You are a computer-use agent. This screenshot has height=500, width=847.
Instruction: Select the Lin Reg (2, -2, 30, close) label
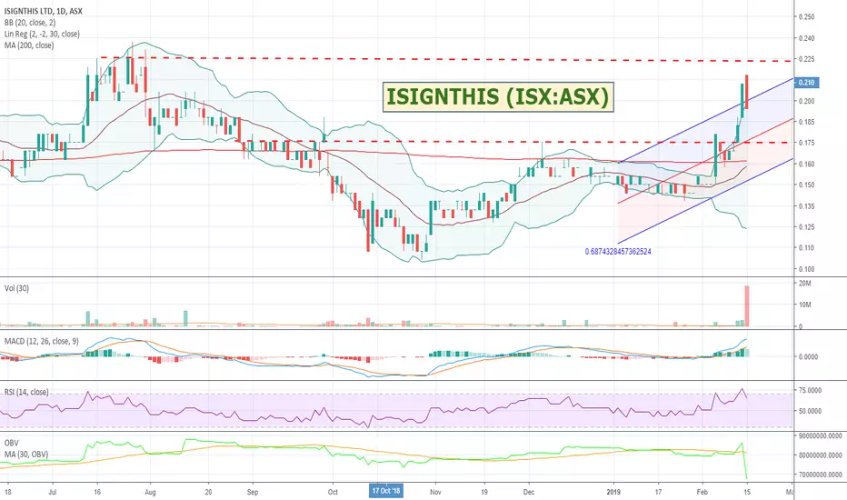click(x=42, y=34)
